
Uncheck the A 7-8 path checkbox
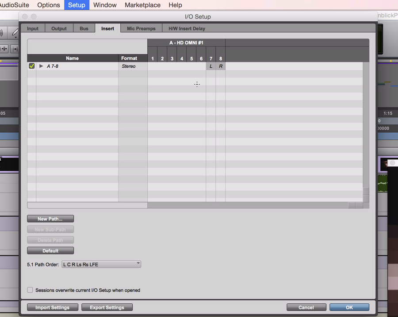tap(31, 66)
